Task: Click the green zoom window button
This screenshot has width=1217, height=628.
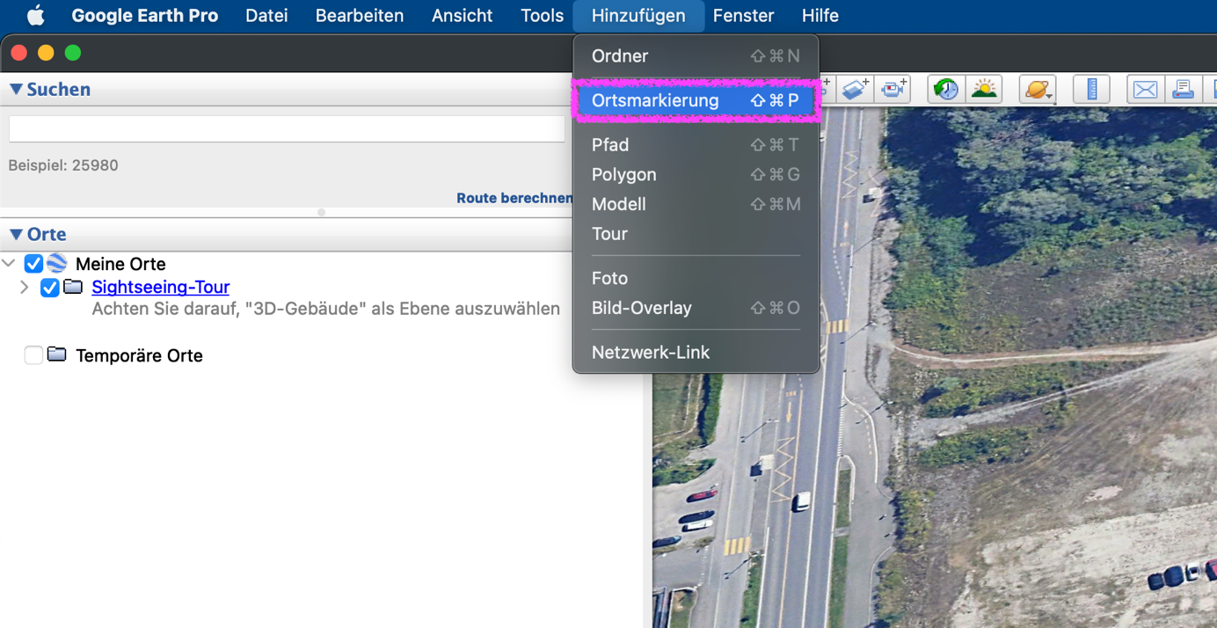Action: point(73,53)
